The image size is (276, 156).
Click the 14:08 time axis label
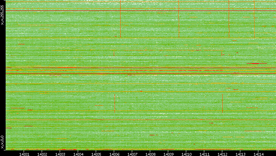tap(150, 154)
